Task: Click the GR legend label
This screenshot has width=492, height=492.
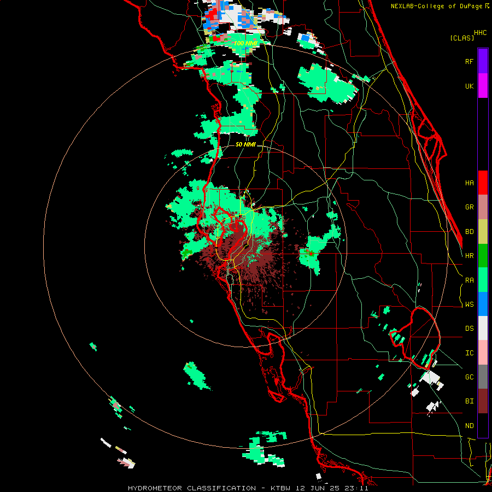Action: [x=469, y=207]
